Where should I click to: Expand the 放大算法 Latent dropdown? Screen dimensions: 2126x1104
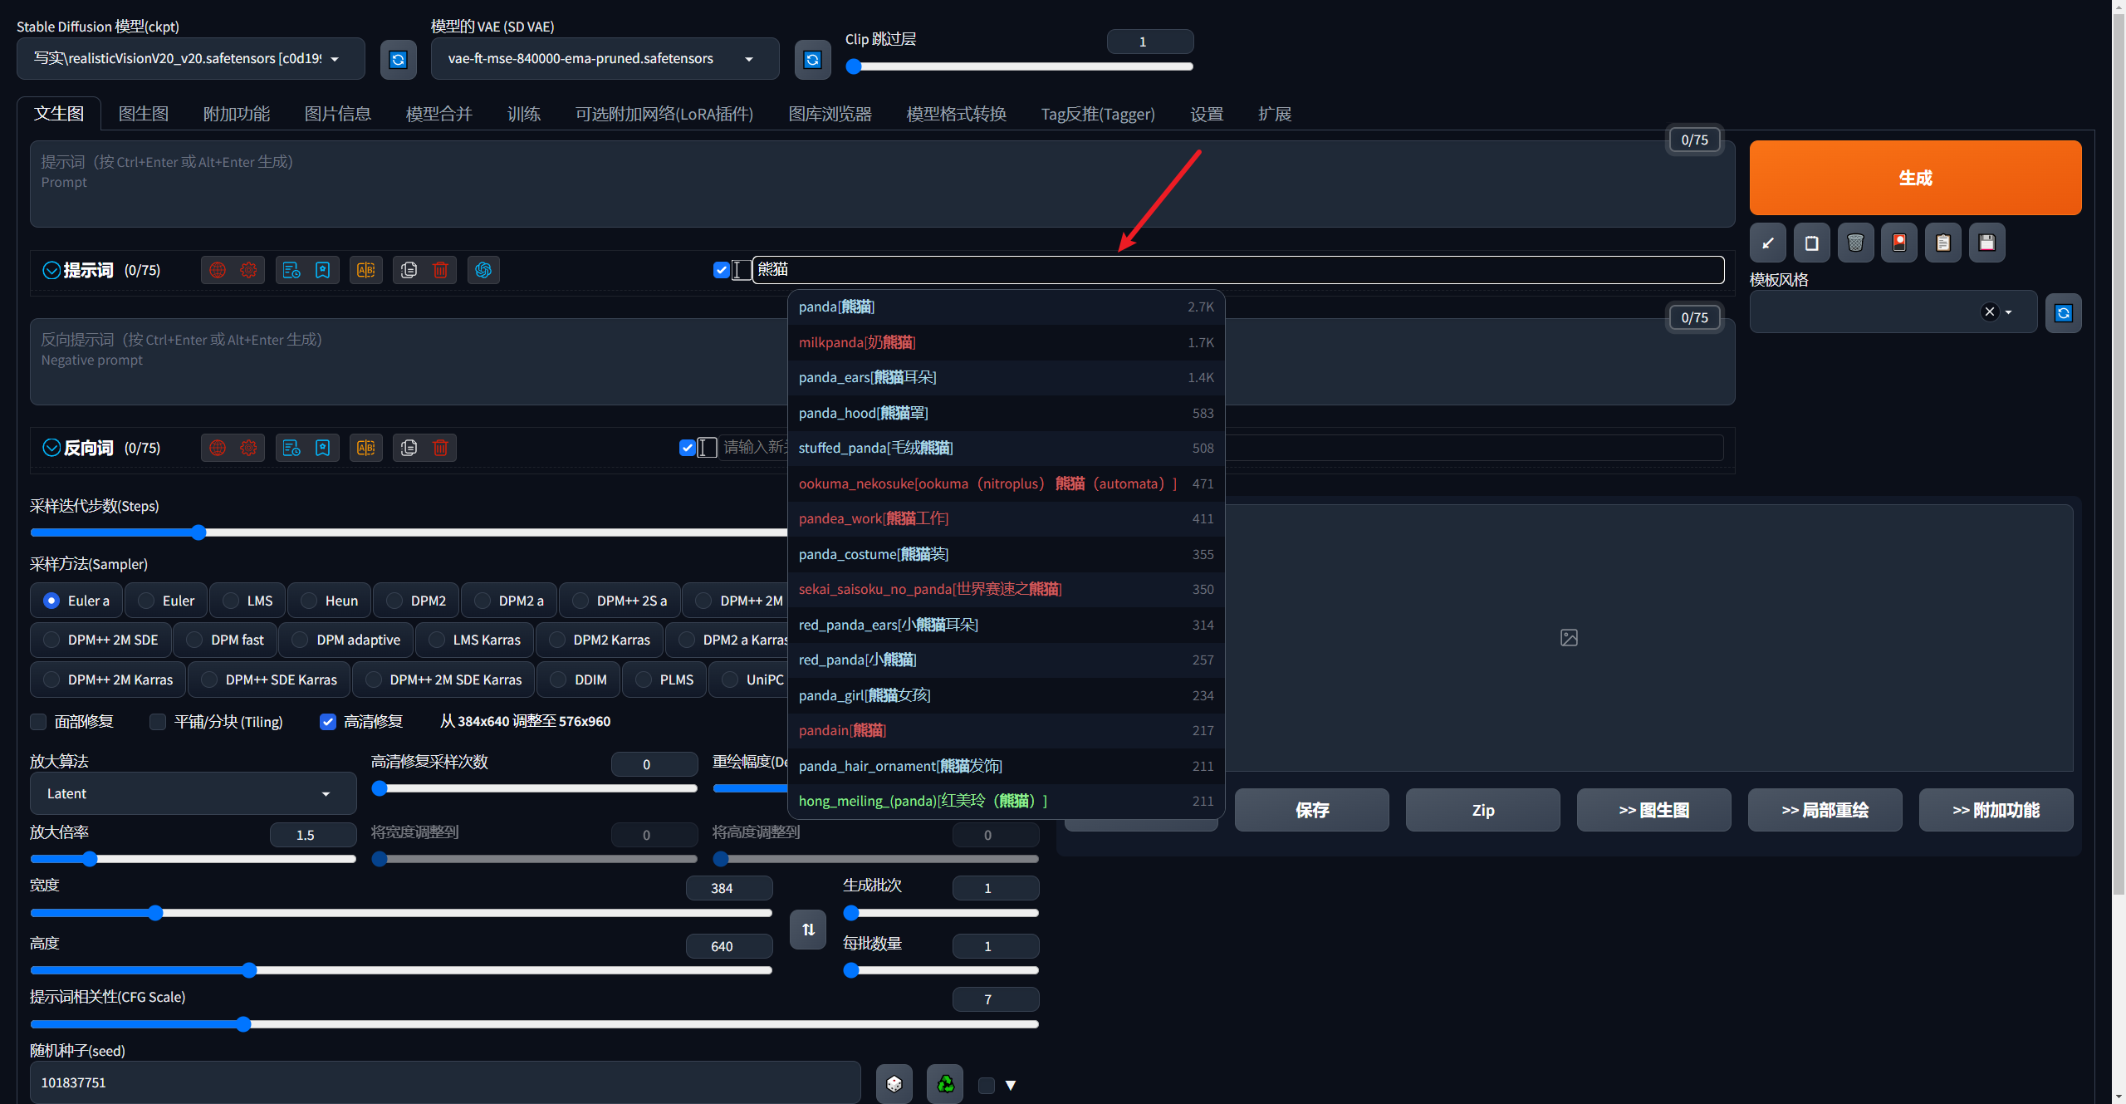click(x=193, y=793)
